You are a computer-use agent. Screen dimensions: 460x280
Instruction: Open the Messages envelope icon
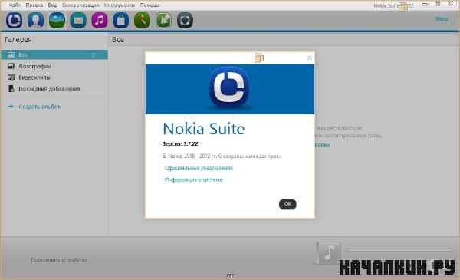78,20
